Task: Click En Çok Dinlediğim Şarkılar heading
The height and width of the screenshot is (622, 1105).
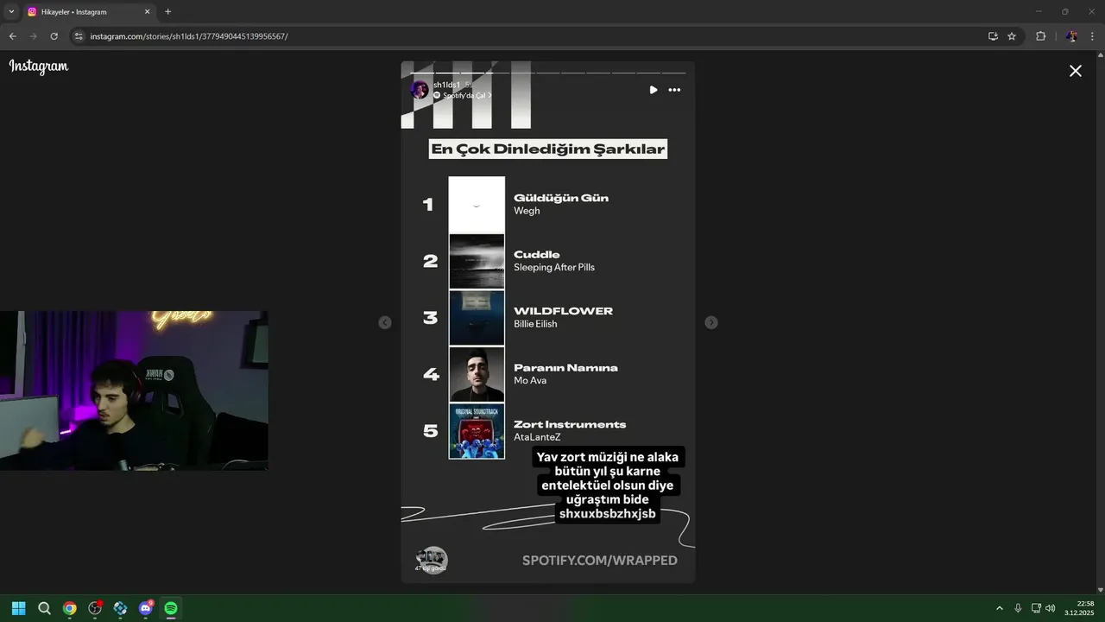Action: point(548,149)
